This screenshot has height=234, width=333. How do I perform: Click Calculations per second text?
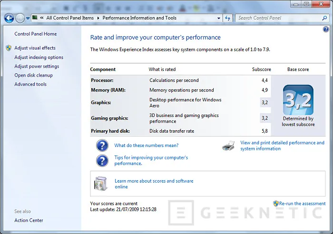click(174, 80)
